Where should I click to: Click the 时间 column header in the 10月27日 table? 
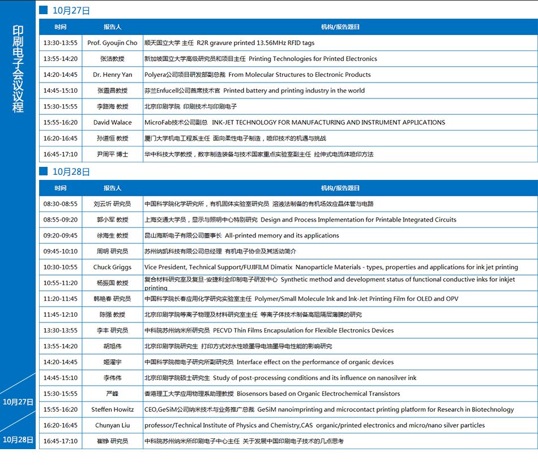pyautogui.click(x=61, y=27)
